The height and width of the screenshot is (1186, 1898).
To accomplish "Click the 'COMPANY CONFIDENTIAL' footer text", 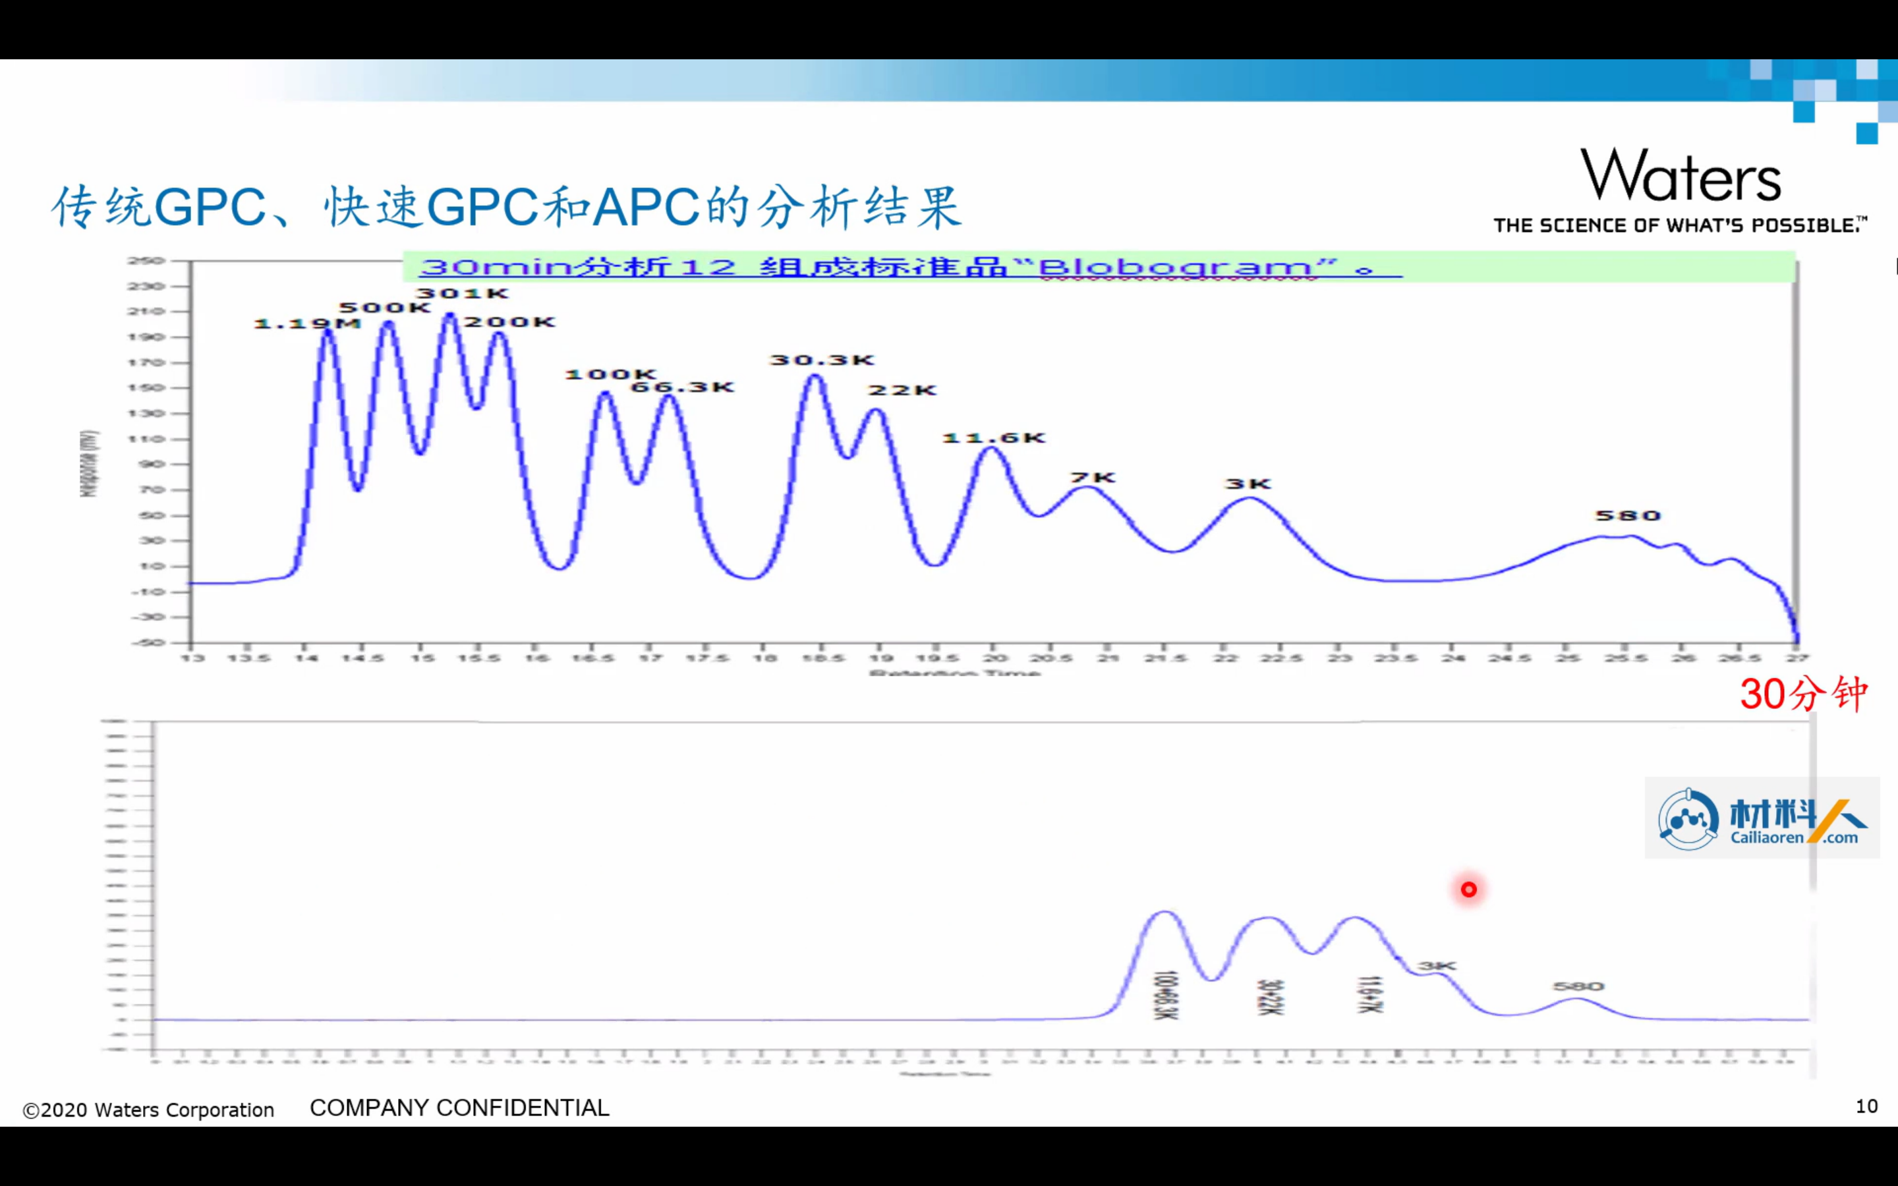I will [459, 1108].
